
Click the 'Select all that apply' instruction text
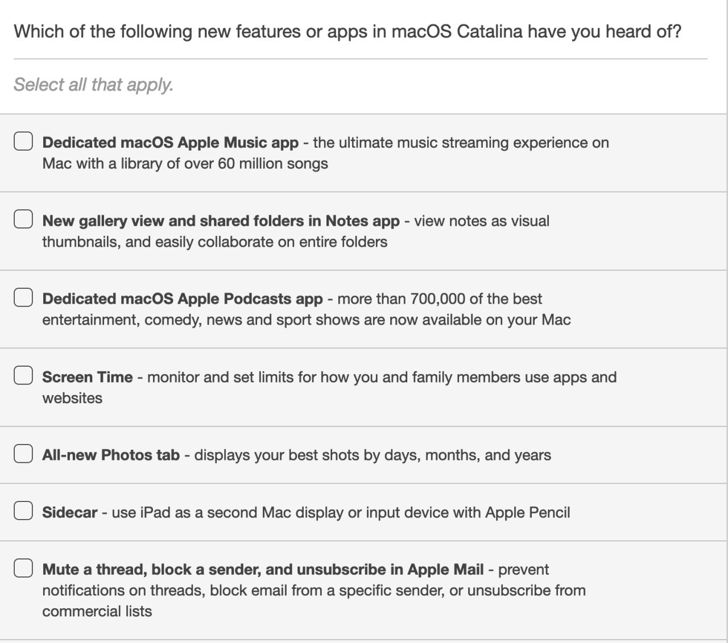click(x=94, y=85)
